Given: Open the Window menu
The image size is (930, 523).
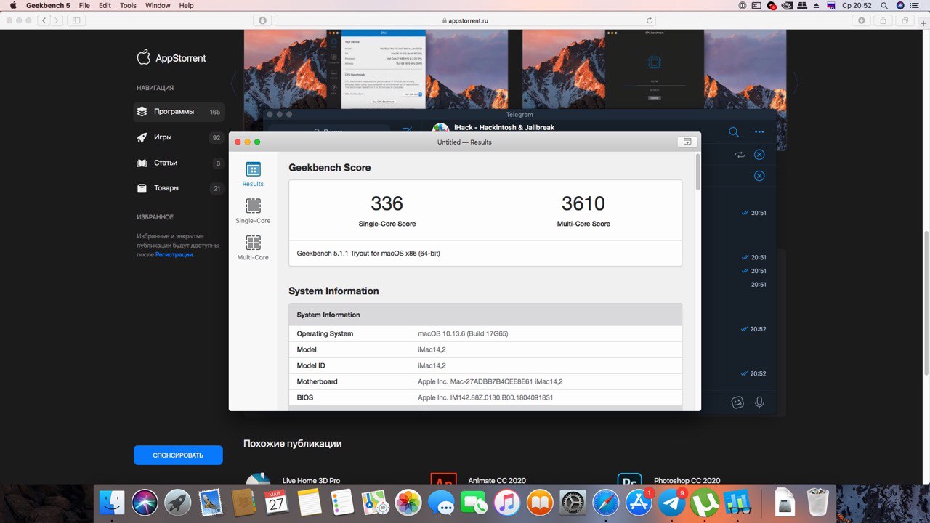Looking at the screenshot, I should (158, 5).
